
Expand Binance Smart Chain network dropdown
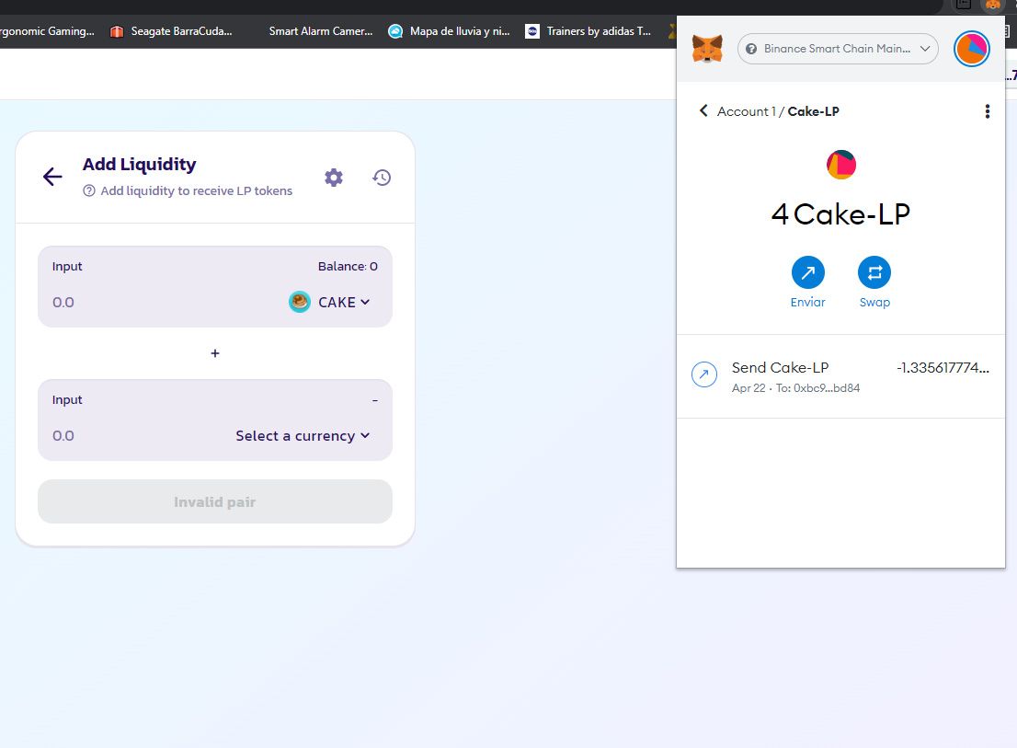(x=838, y=49)
